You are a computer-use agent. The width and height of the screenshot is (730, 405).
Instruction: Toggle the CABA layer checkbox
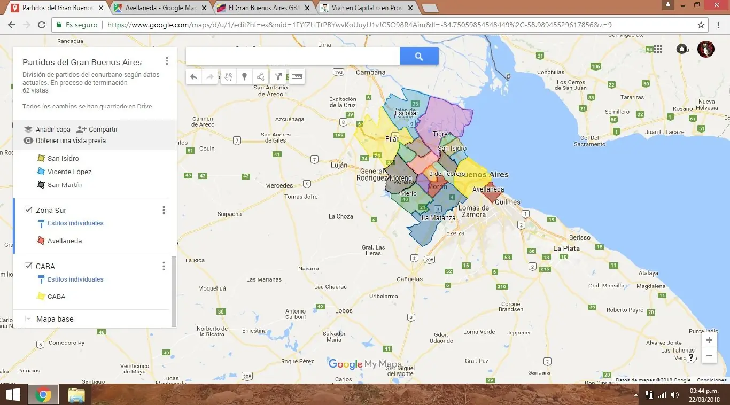28,266
